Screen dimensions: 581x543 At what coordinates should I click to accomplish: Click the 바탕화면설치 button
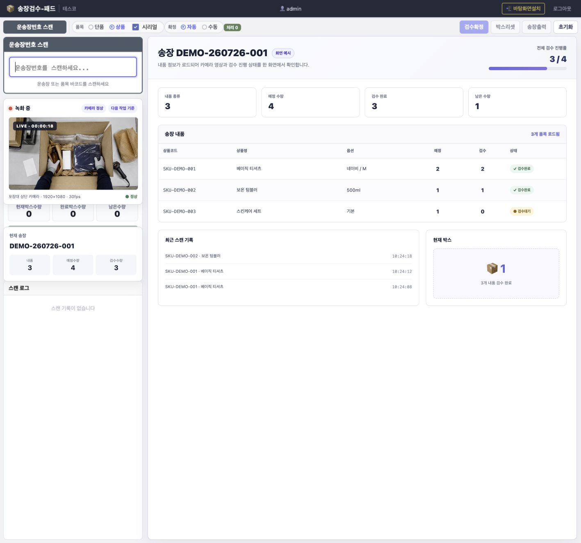point(523,9)
